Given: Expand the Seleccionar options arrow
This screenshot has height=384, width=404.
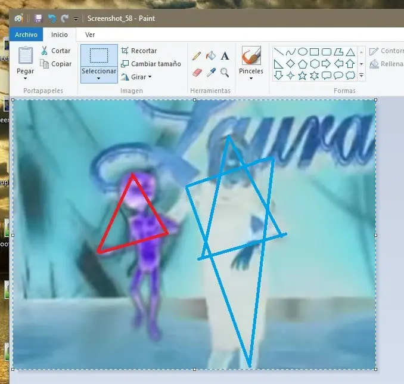Looking at the screenshot, I should tap(99, 78).
